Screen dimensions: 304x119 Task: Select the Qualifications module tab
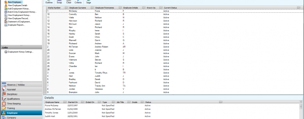tap(21, 99)
